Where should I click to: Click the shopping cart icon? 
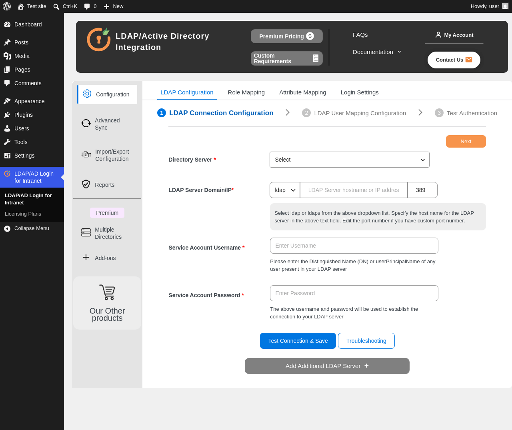coord(107,292)
